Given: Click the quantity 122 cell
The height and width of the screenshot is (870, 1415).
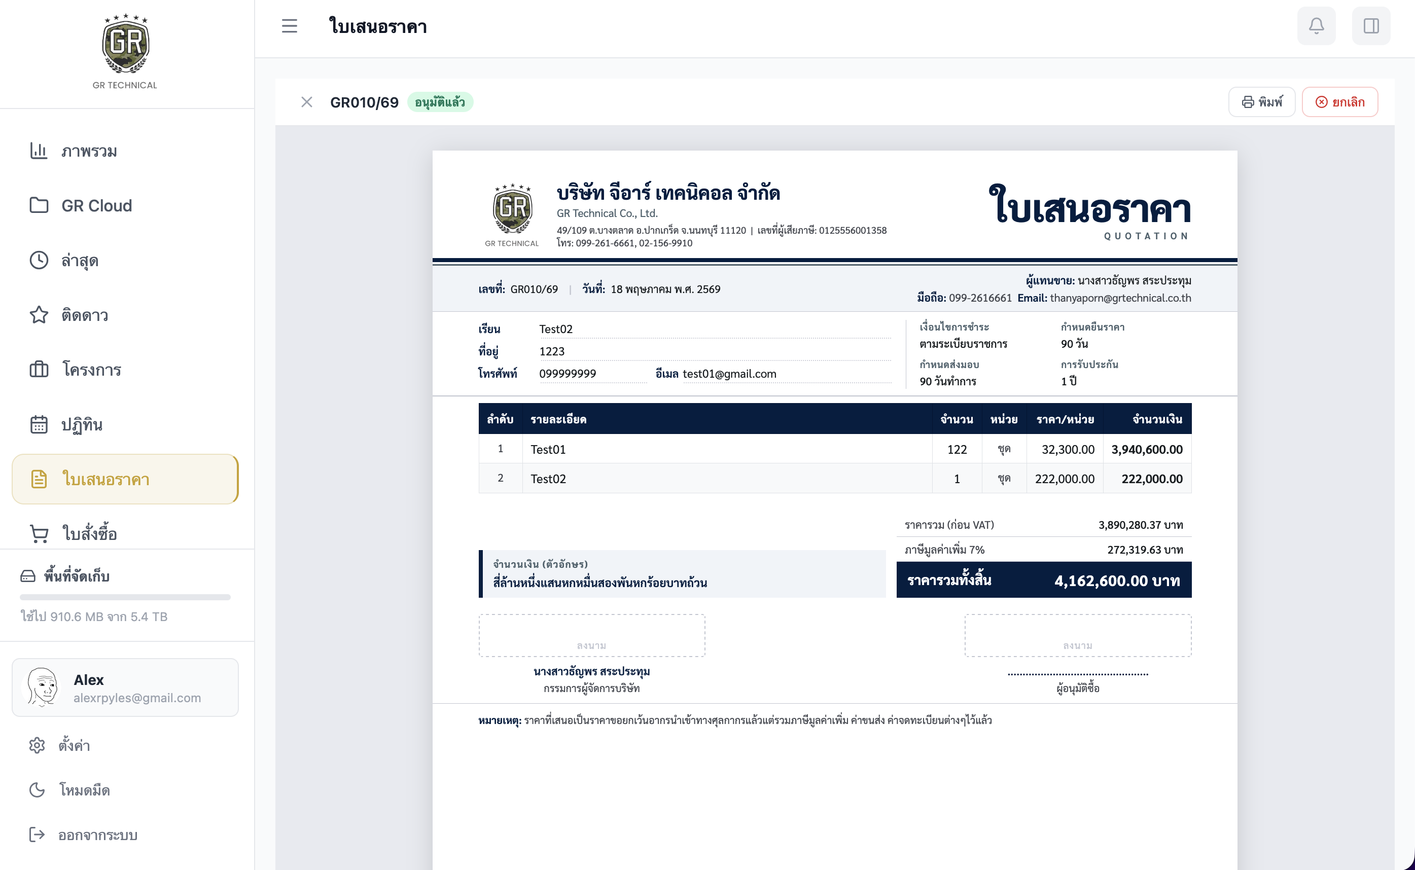Looking at the screenshot, I should [x=957, y=449].
